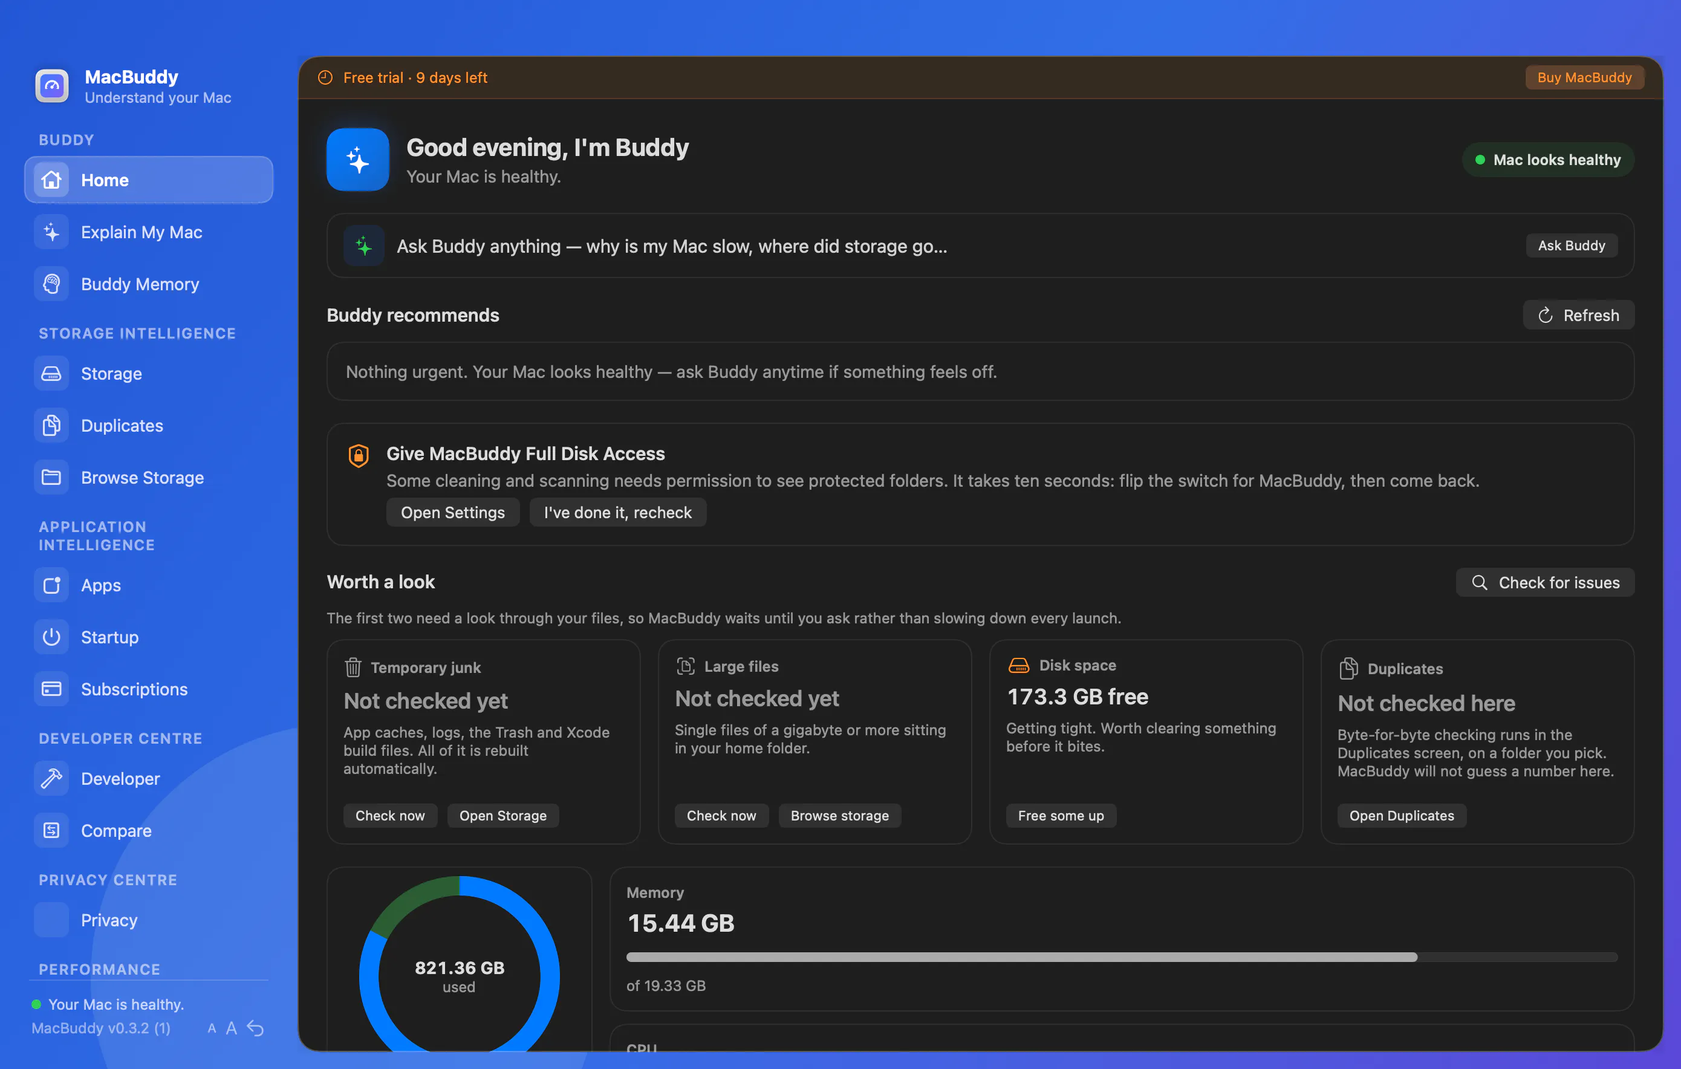This screenshot has width=1681, height=1069.
Task: Click "Your Mac is healthy." under the greeting
Action: [x=484, y=177]
